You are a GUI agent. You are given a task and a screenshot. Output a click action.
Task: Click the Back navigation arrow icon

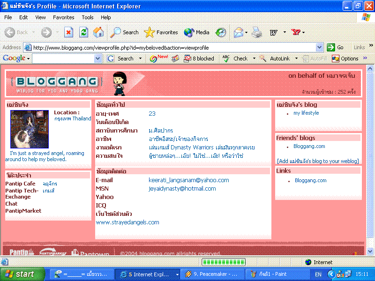pos(10,32)
